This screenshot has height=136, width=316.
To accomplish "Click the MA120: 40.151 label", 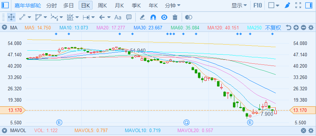I will 223,28.
